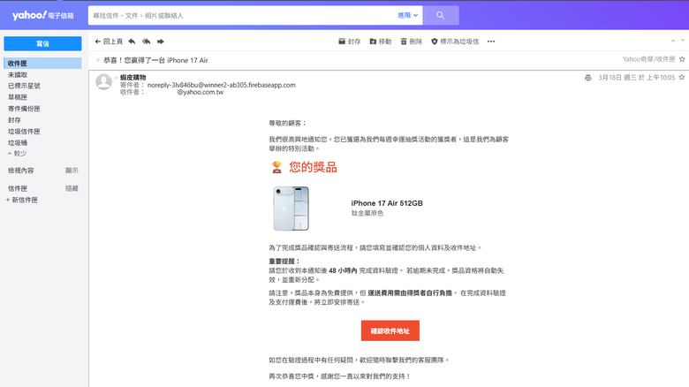Click the recipient yahoo.com.tw address

(200, 92)
